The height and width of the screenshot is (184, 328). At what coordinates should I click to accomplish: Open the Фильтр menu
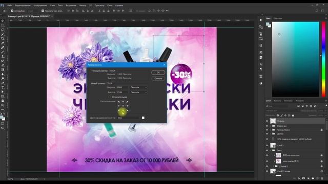pyautogui.click(x=83, y=6)
